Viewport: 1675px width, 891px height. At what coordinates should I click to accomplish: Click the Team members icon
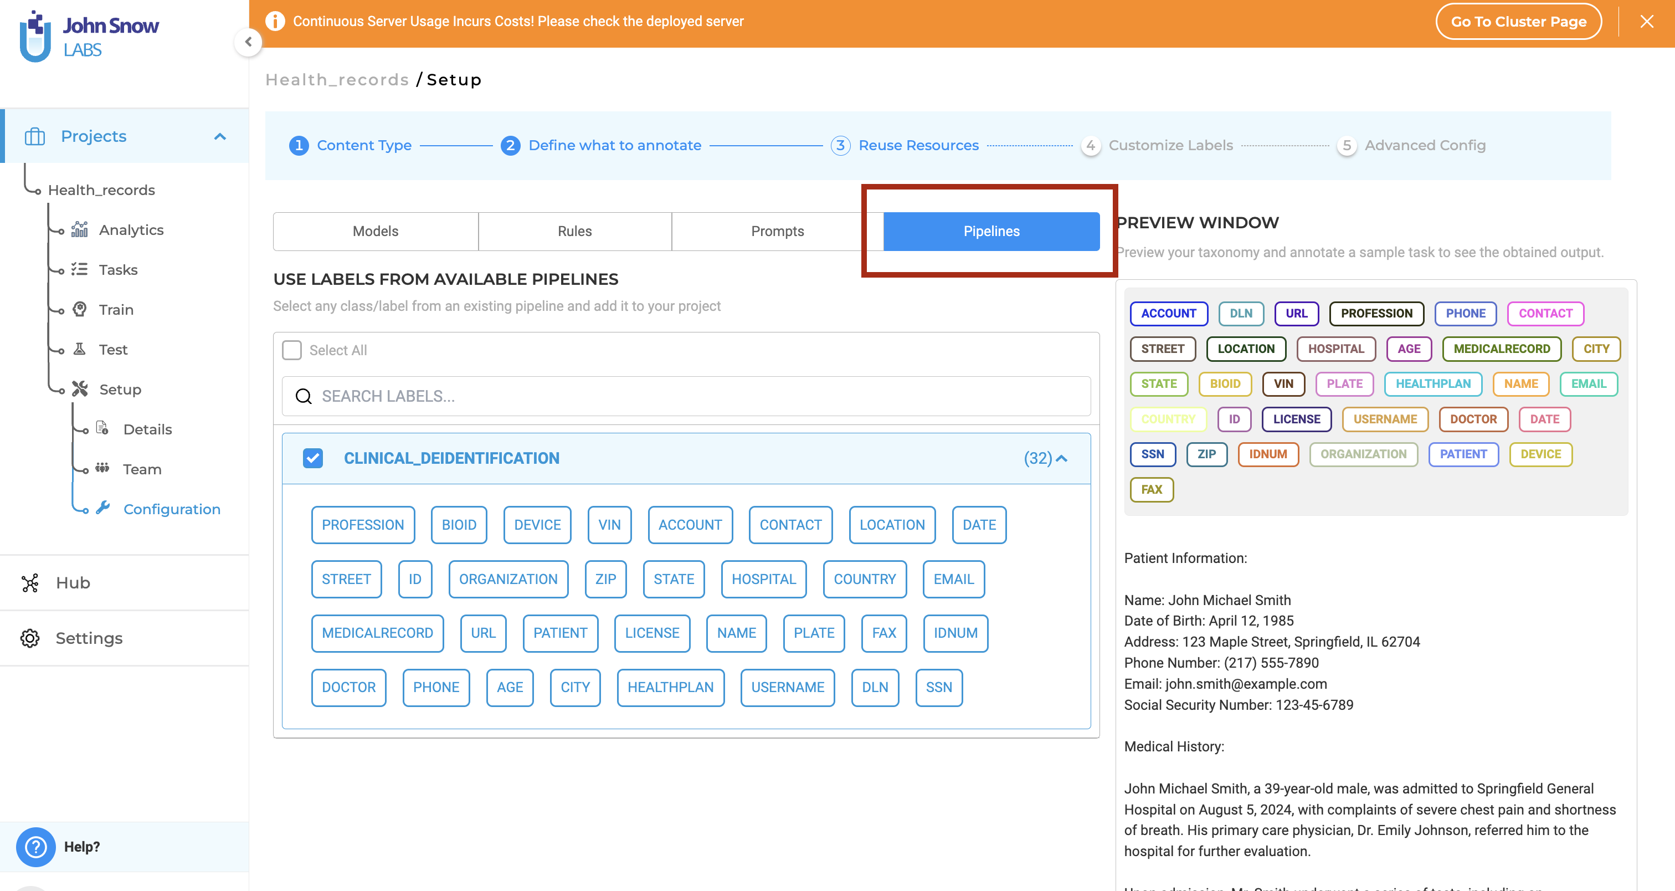click(102, 468)
